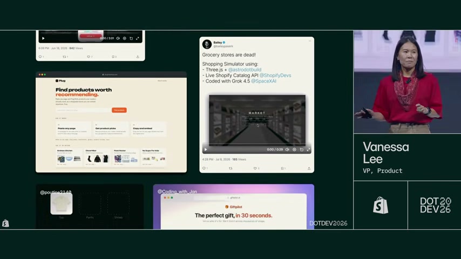Click the 6:09 PM Jun 18, 2026 timestamp
The image size is (461, 259).
tap(53, 48)
